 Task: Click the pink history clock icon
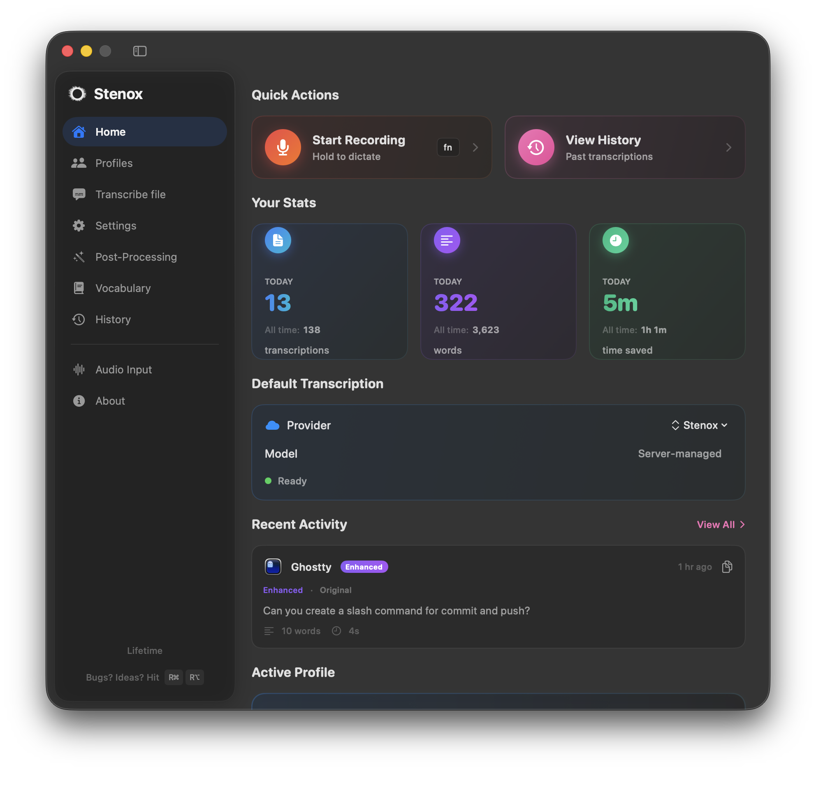click(x=536, y=147)
